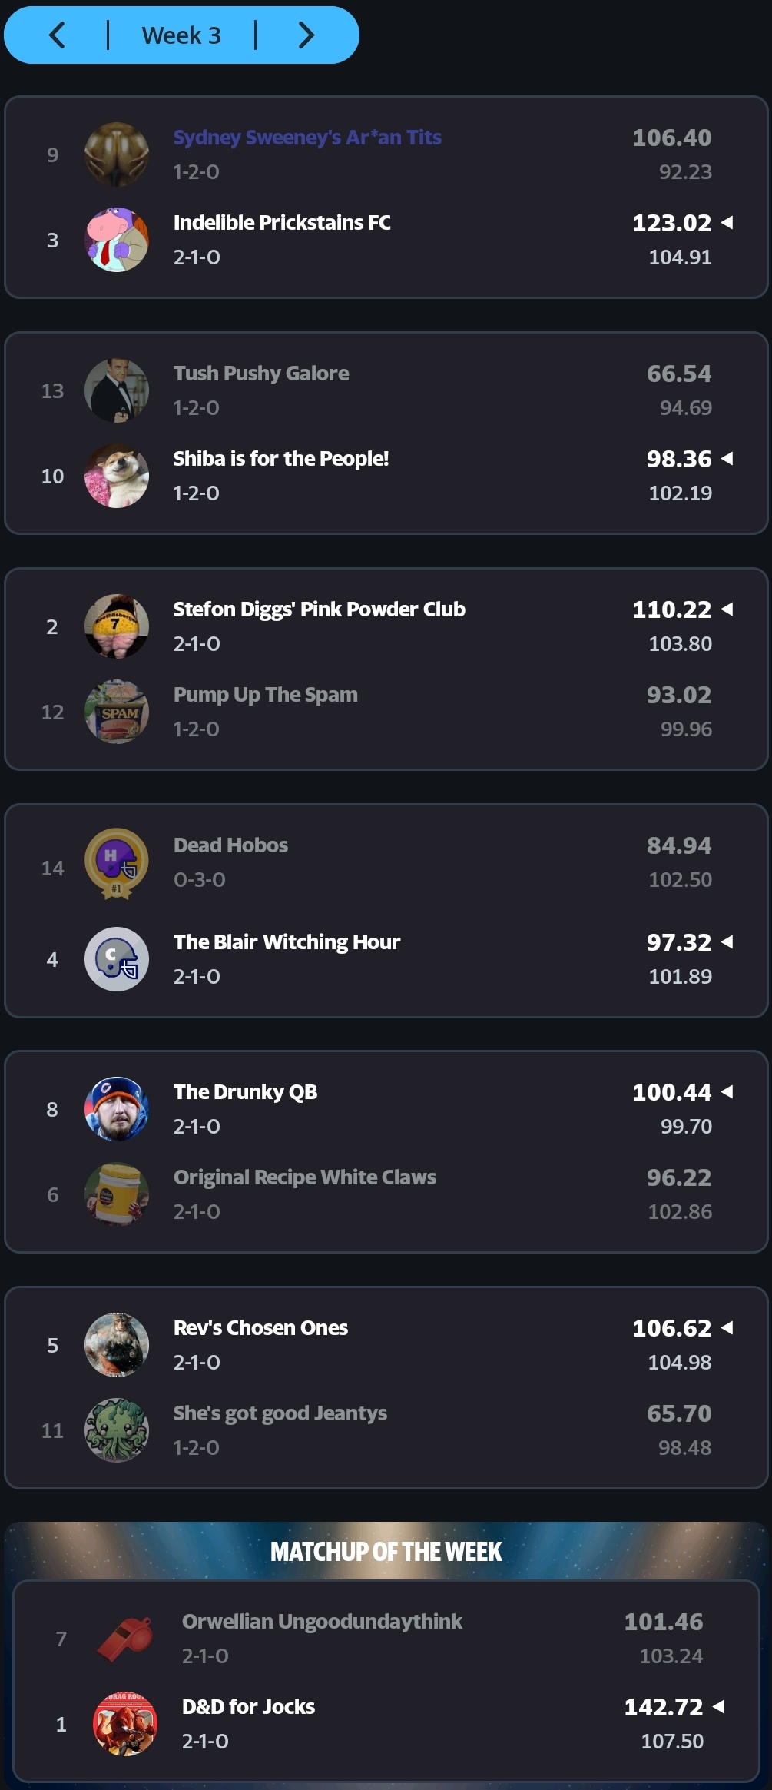Click the Matchup of the Week banner

coord(386,1552)
